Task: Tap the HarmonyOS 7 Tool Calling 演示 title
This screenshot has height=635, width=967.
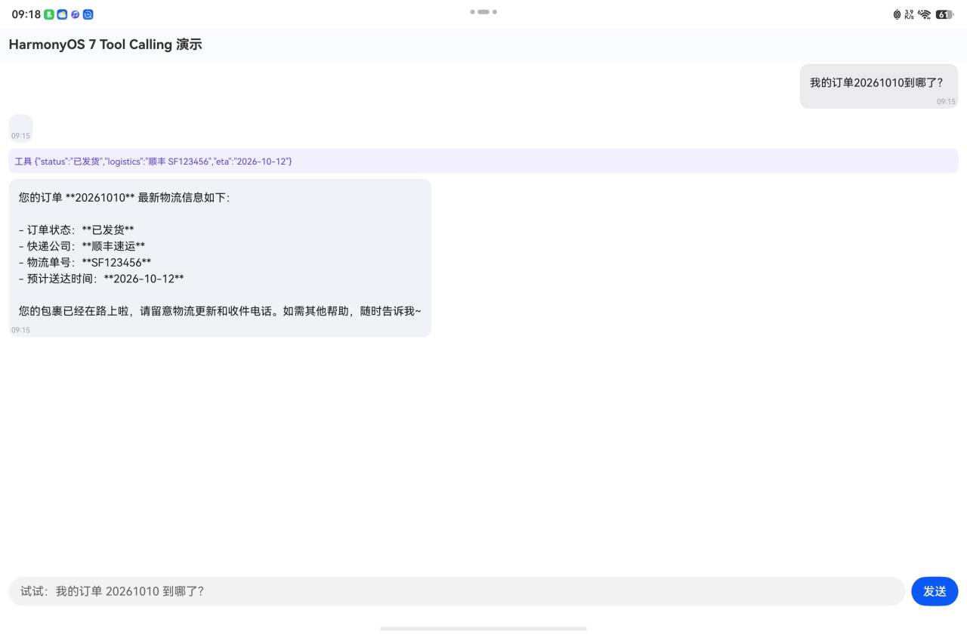Action: point(105,45)
